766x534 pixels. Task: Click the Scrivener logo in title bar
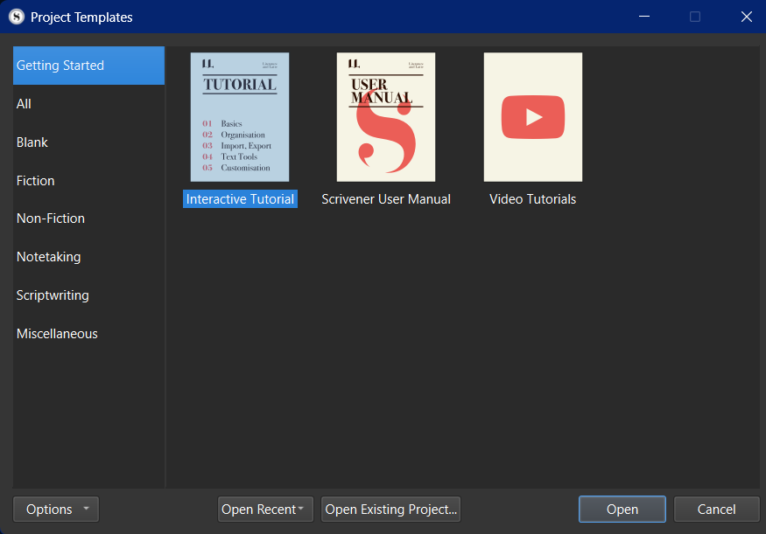[x=17, y=17]
